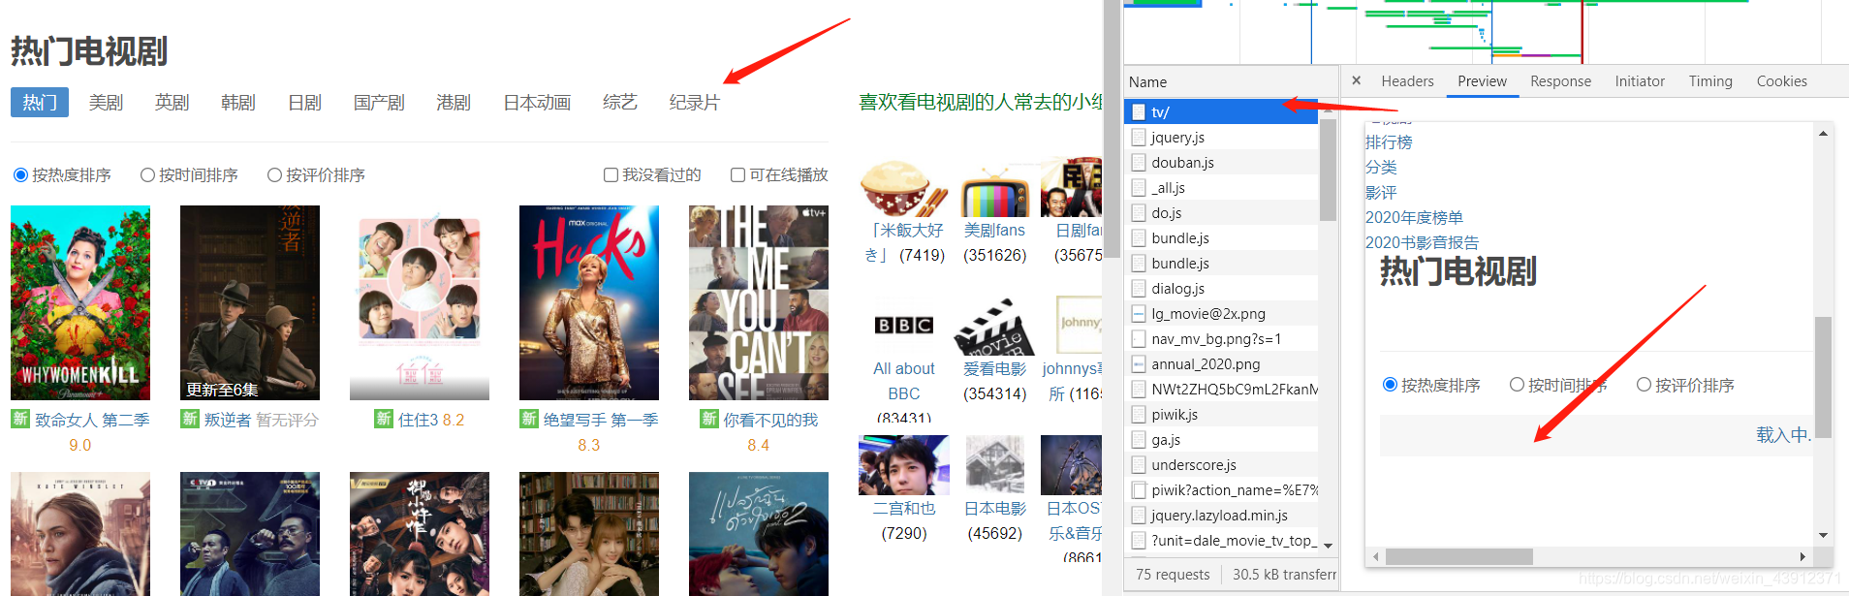Click the 爱看电影 group link
Image resolution: width=1849 pixels, height=596 pixels.
(994, 369)
